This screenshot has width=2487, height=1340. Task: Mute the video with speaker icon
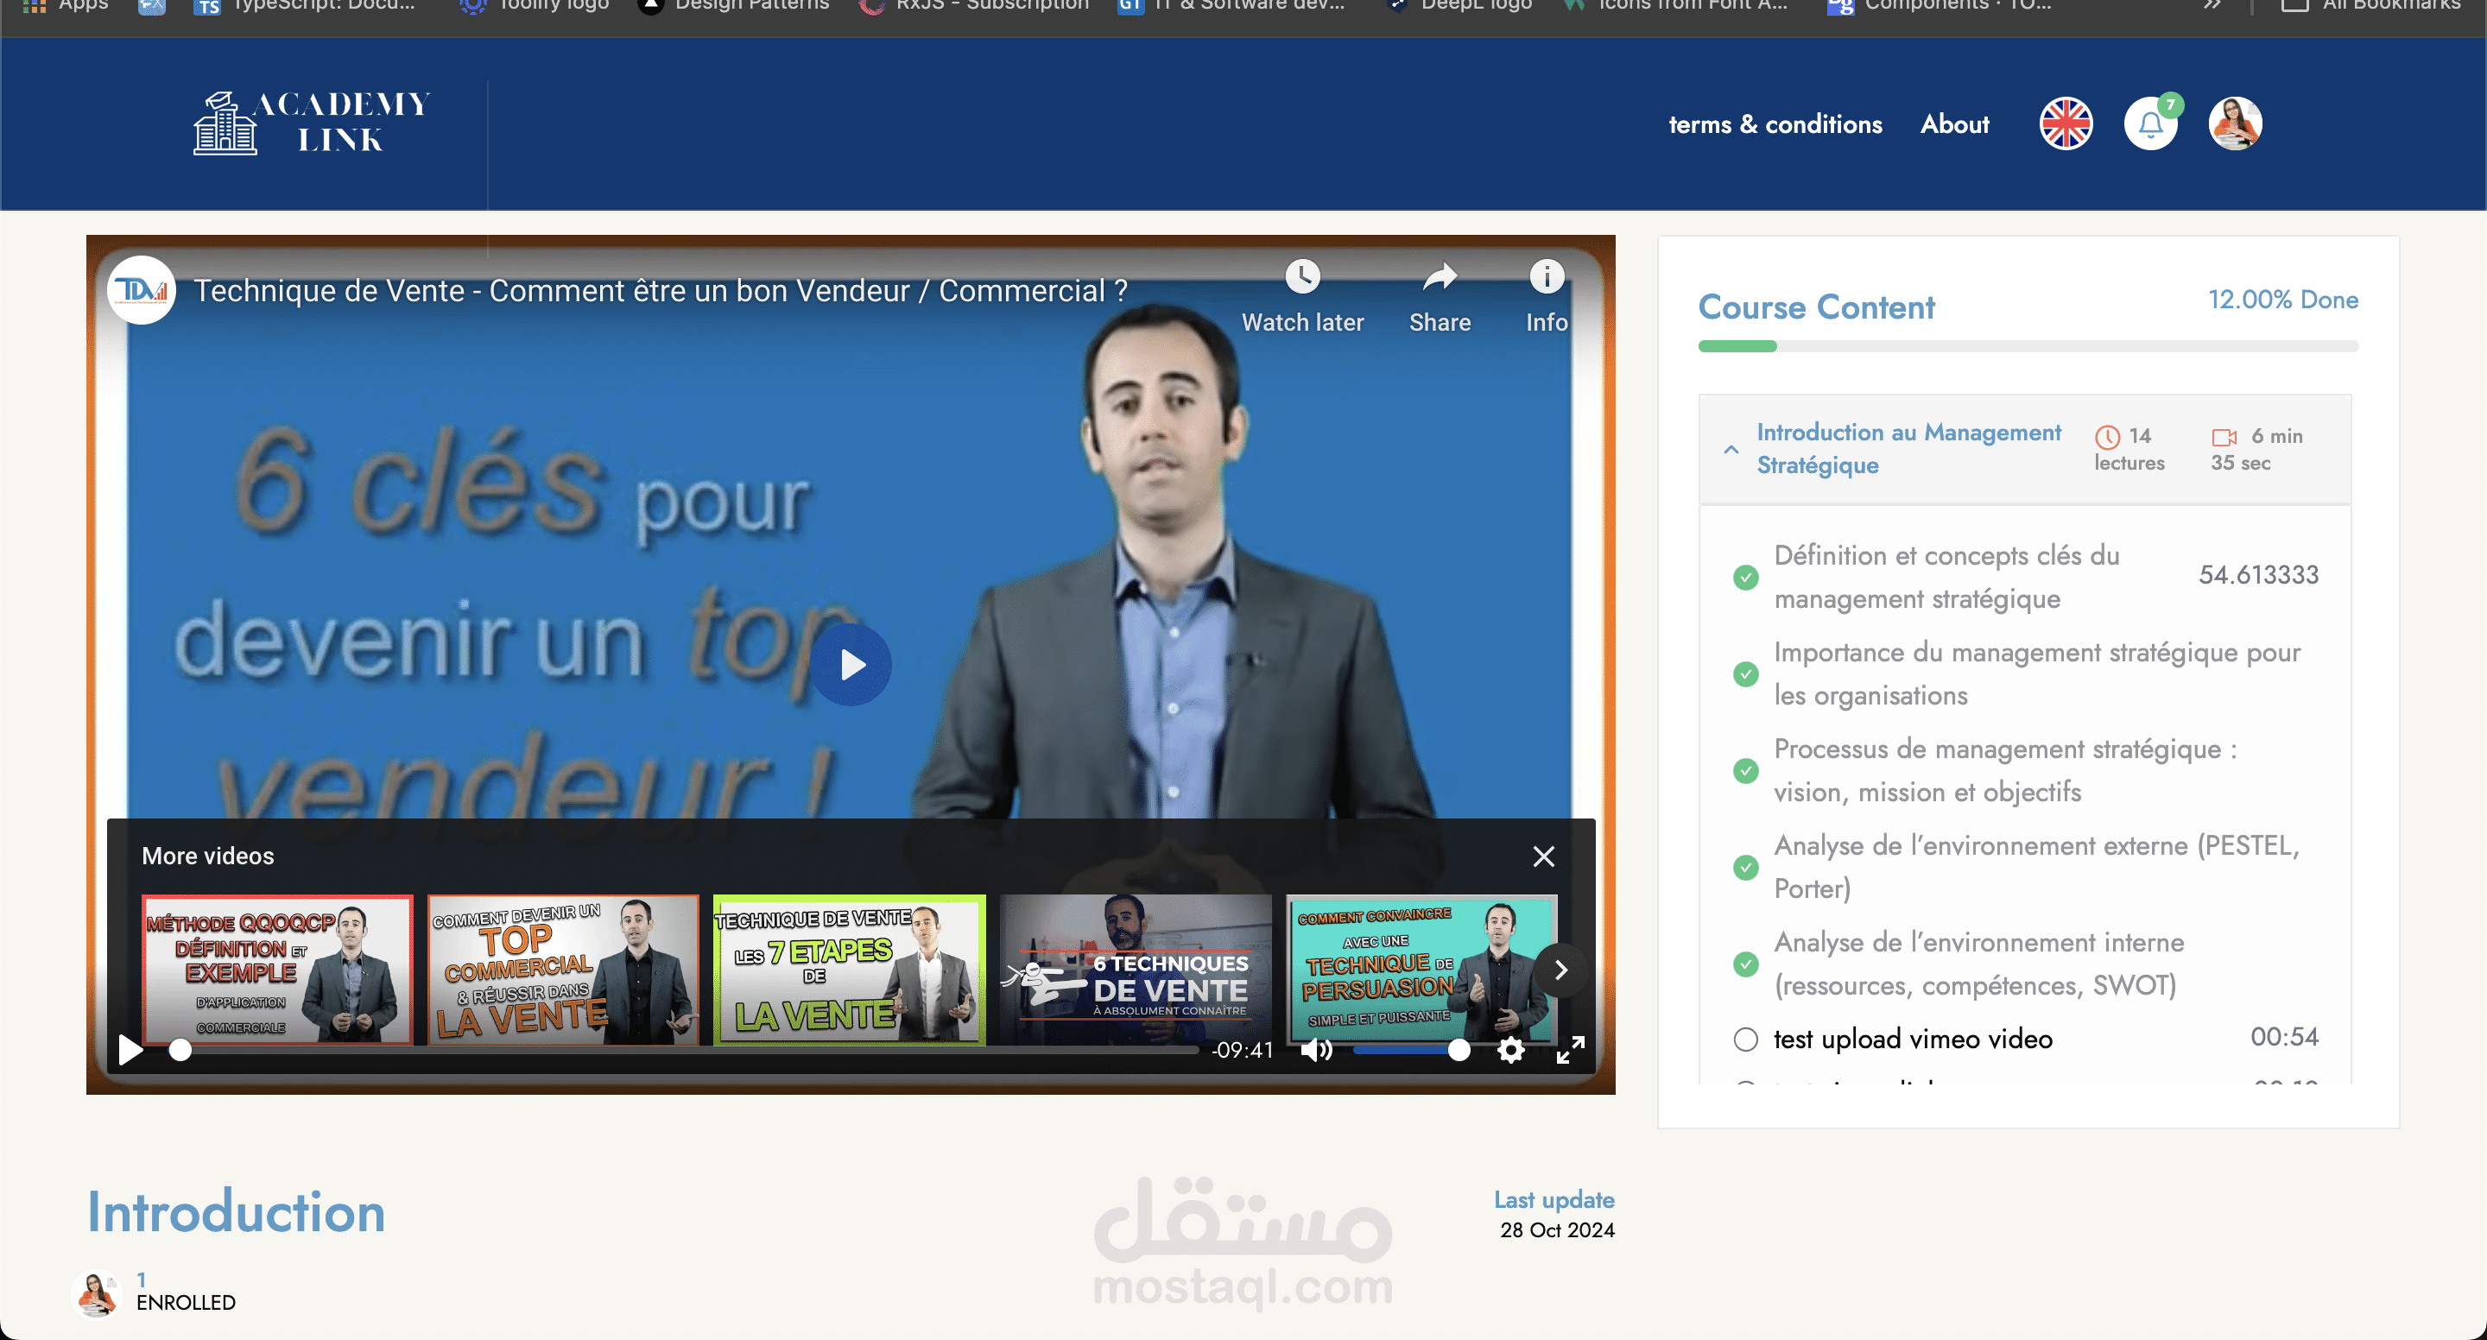pyautogui.click(x=1316, y=1049)
